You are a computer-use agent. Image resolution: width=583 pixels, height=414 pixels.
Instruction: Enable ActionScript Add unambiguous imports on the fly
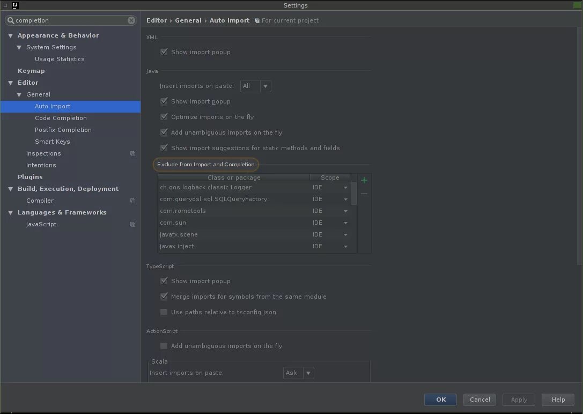pyautogui.click(x=164, y=346)
